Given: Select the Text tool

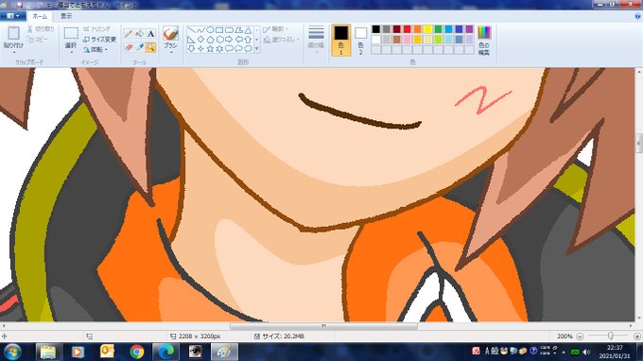Looking at the screenshot, I should pos(150,34).
